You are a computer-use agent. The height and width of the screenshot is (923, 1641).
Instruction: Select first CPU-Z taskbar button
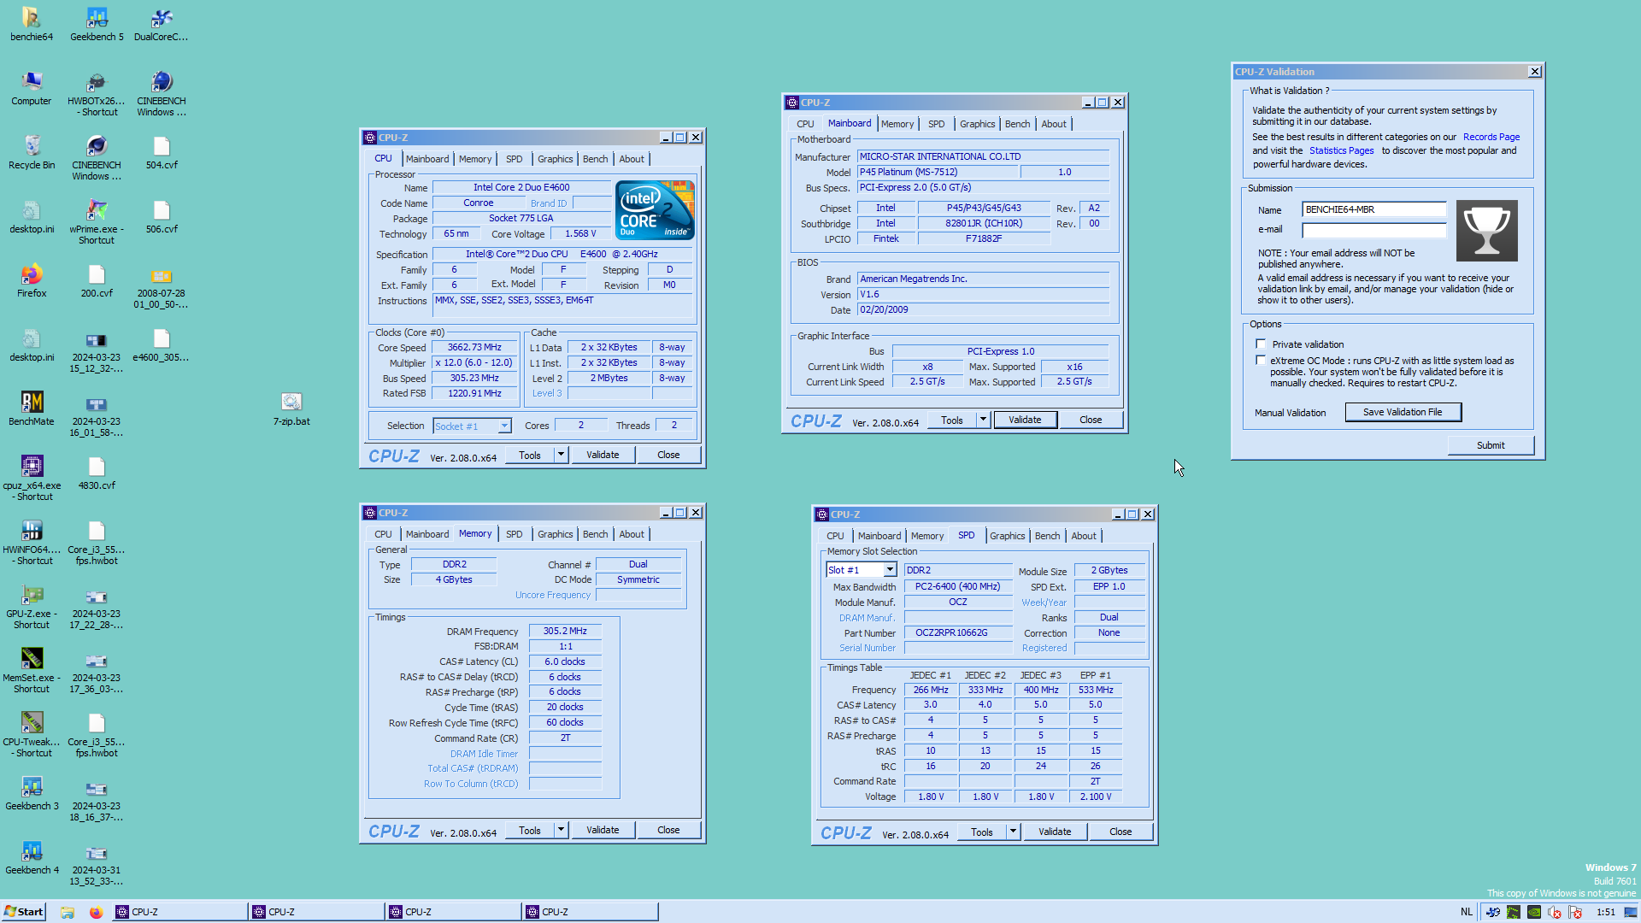[x=179, y=912]
